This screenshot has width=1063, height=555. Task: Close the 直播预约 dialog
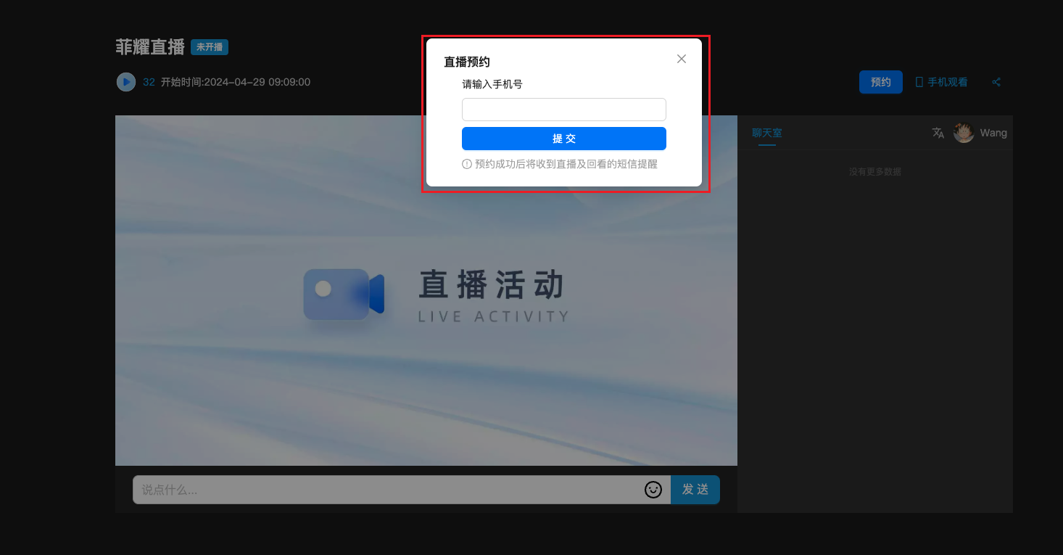pos(681,59)
